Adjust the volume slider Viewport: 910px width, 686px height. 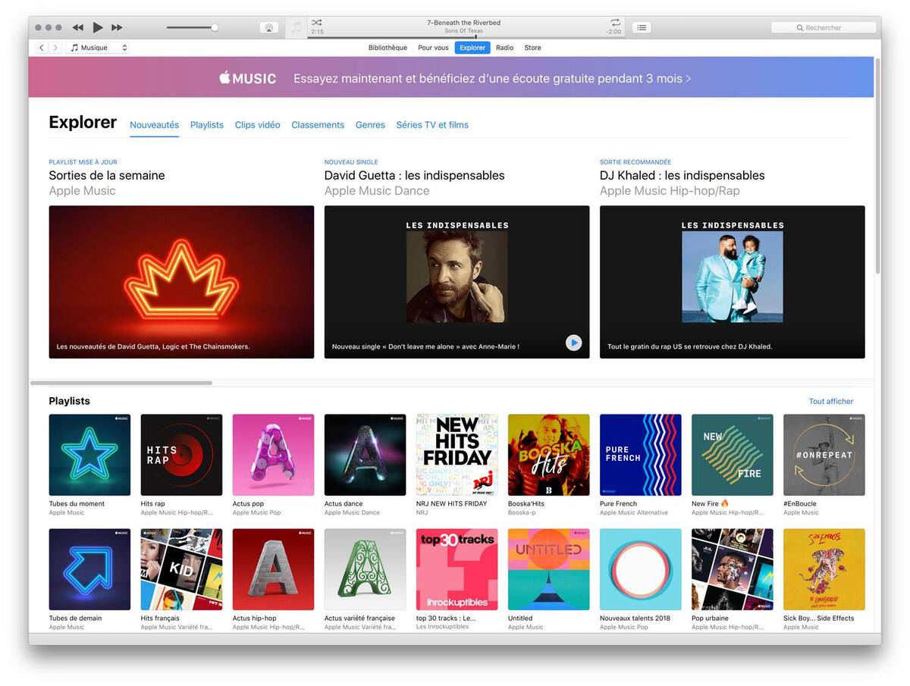click(x=193, y=27)
